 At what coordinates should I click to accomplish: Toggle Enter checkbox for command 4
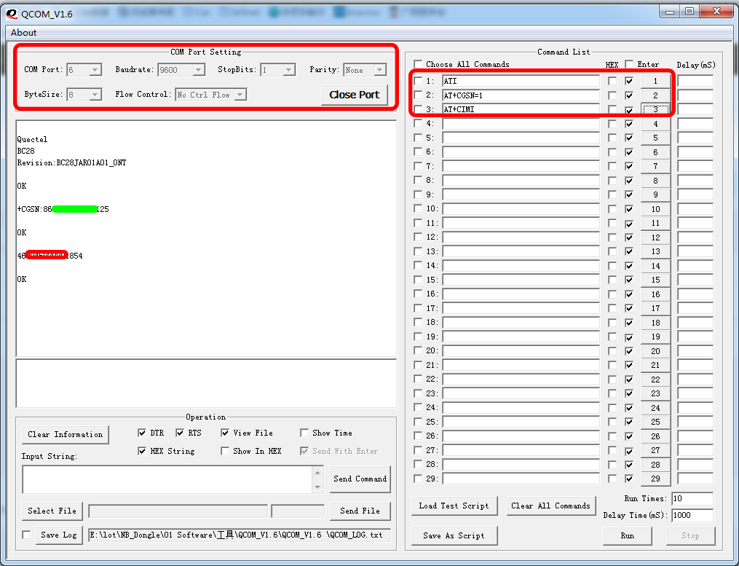[x=629, y=124]
